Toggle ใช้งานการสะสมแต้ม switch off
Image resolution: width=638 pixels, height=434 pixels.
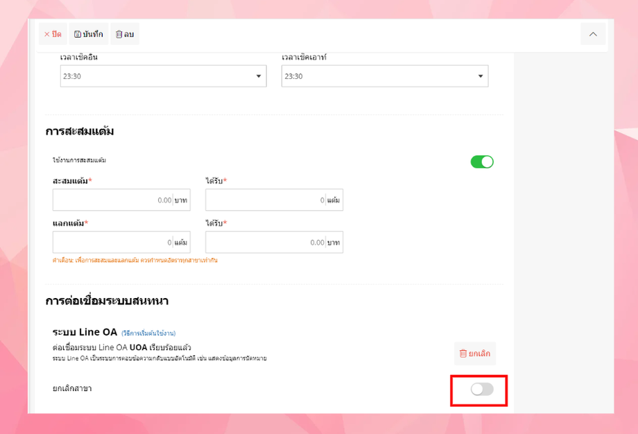coord(482,162)
